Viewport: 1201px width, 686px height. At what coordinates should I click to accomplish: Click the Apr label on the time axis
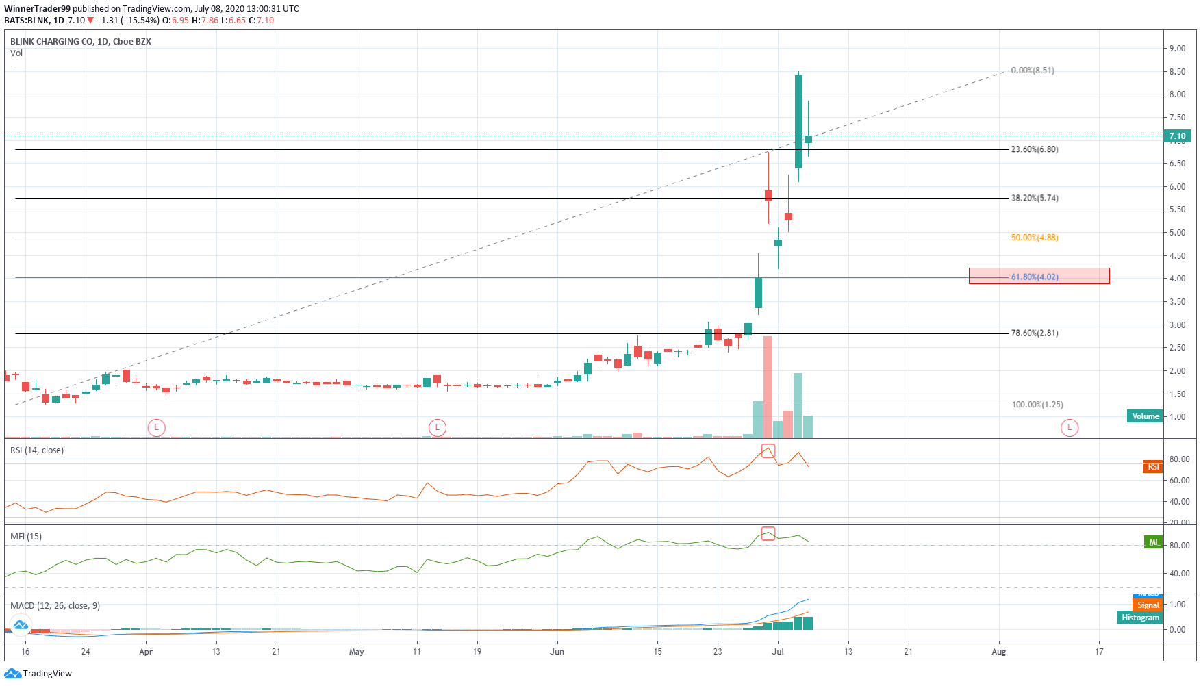[146, 652]
